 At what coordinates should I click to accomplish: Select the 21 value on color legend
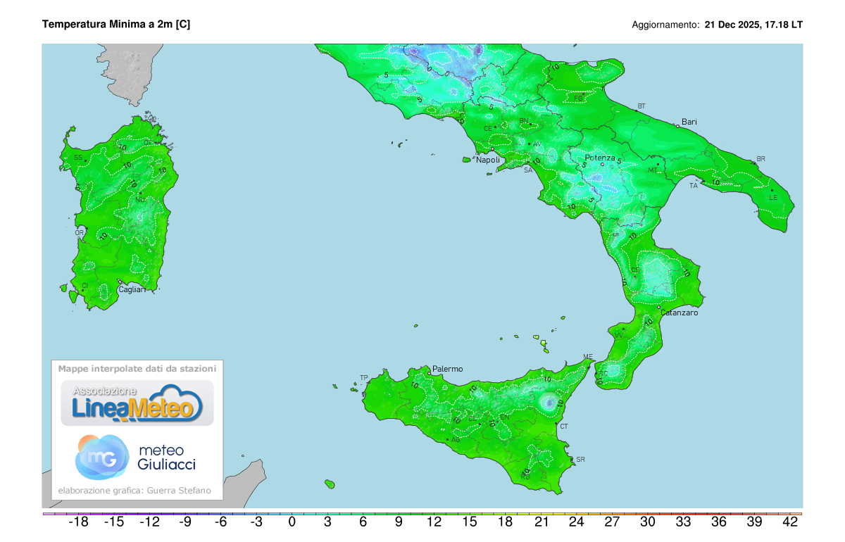[x=541, y=522]
